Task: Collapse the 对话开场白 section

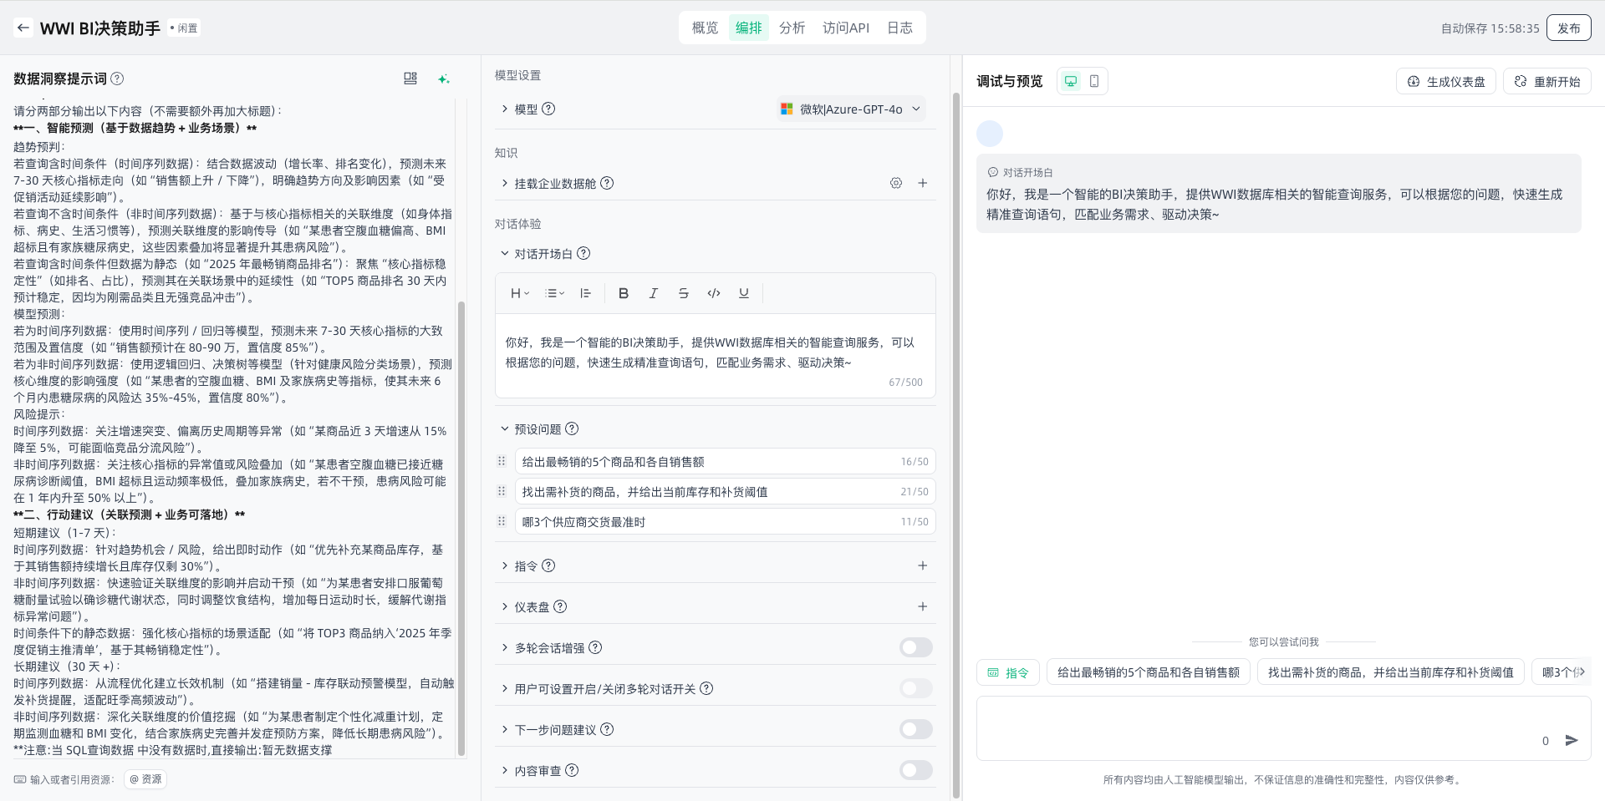Action: pos(504,254)
